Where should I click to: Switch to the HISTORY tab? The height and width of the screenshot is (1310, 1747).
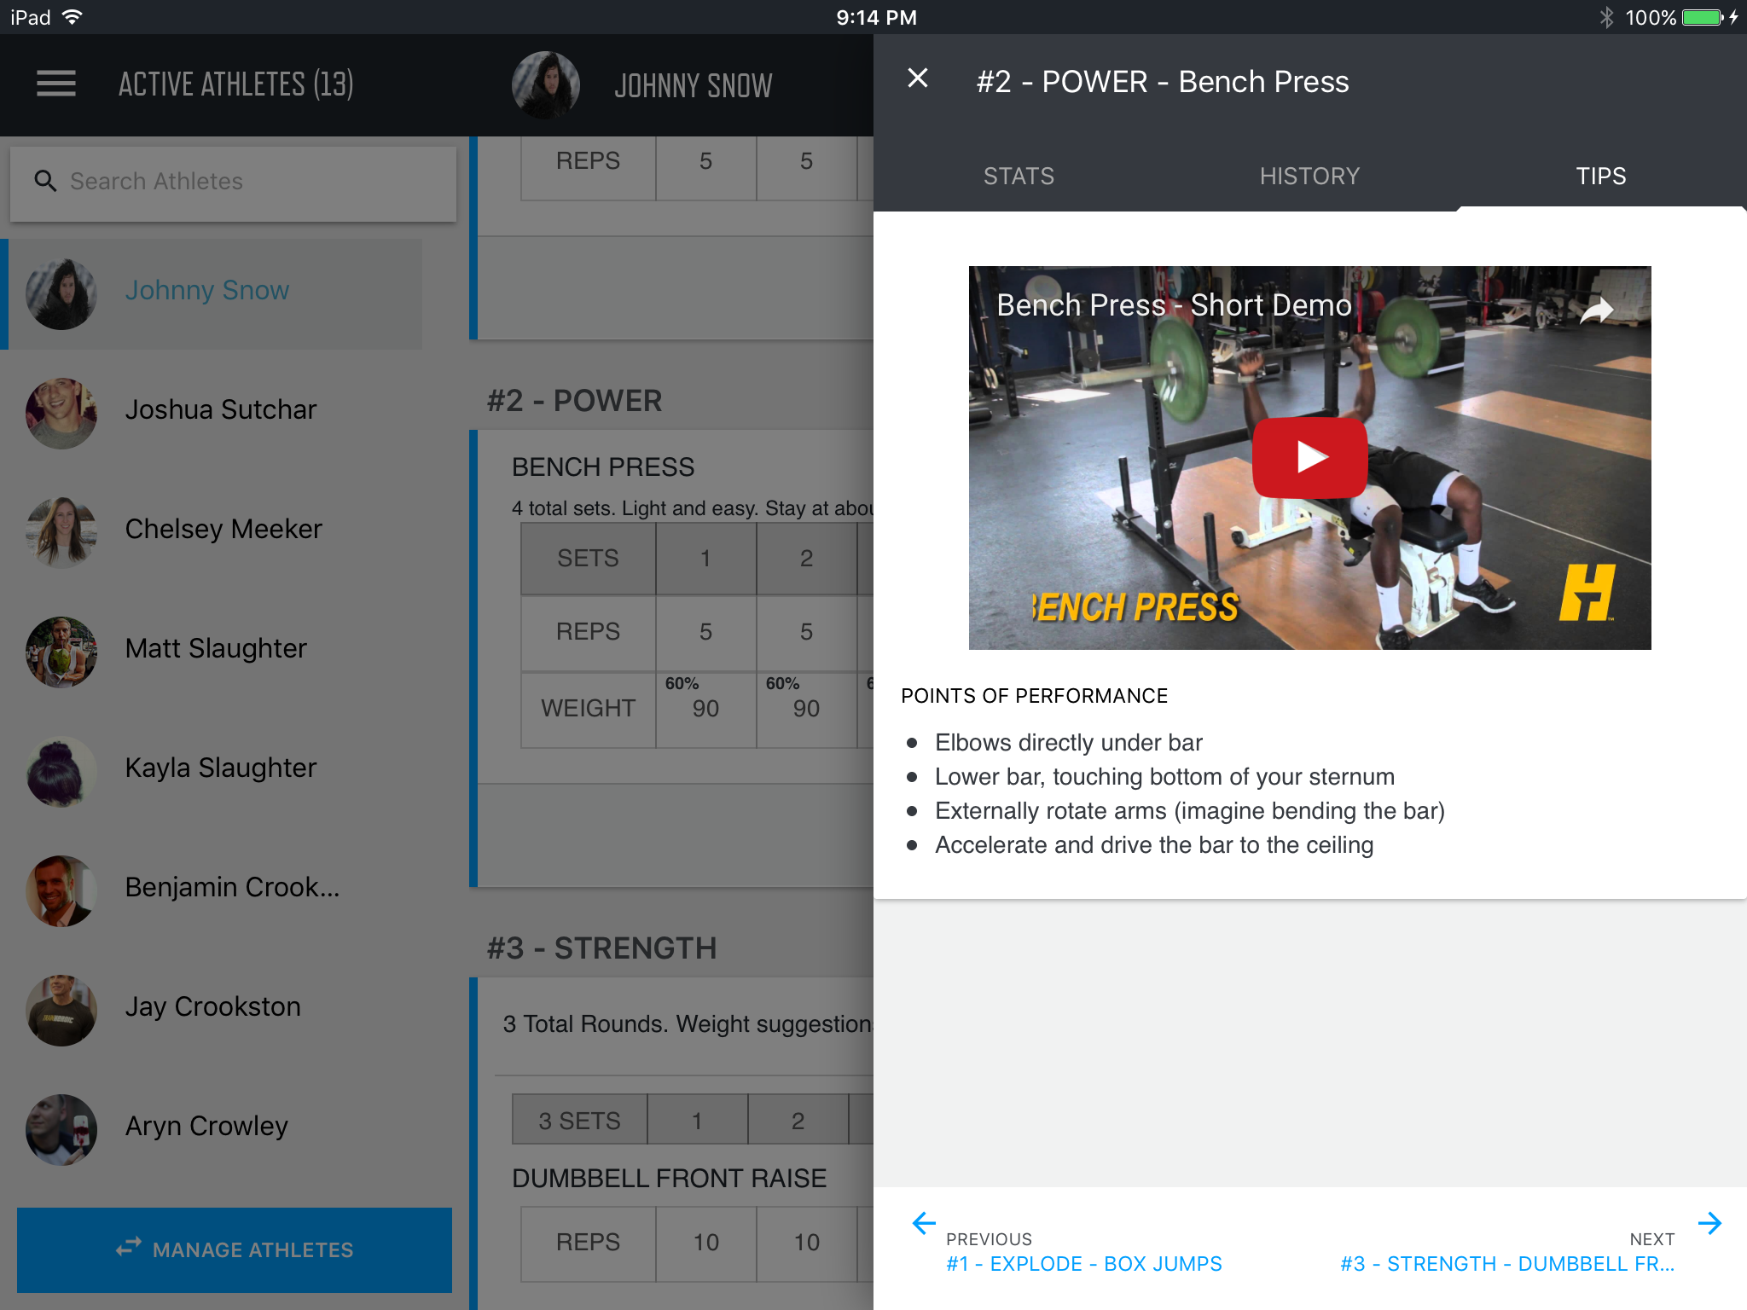click(x=1309, y=177)
